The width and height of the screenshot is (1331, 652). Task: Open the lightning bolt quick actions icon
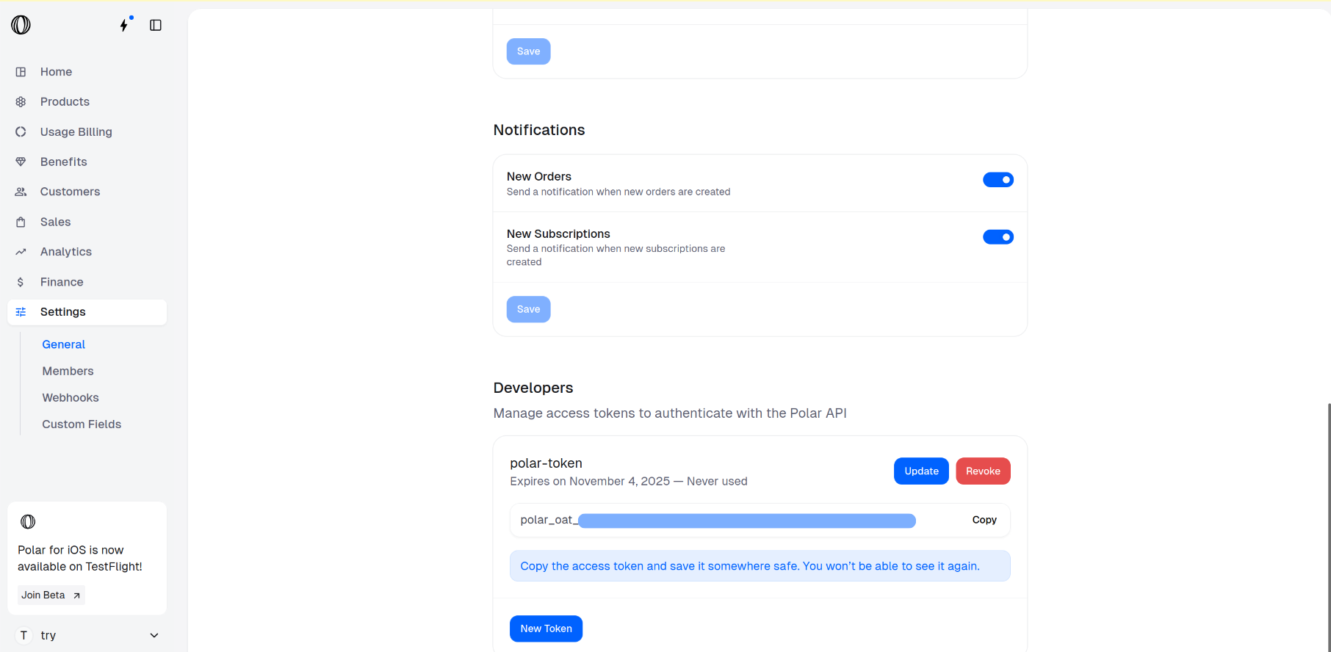[x=124, y=25]
